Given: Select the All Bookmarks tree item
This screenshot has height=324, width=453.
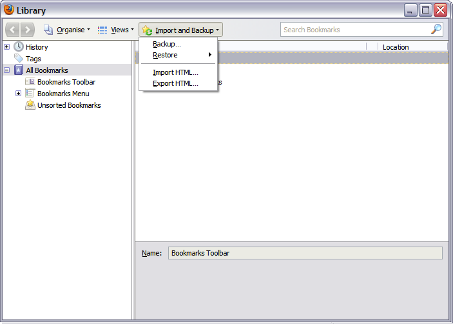Looking at the screenshot, I should (x=47, y=70).
